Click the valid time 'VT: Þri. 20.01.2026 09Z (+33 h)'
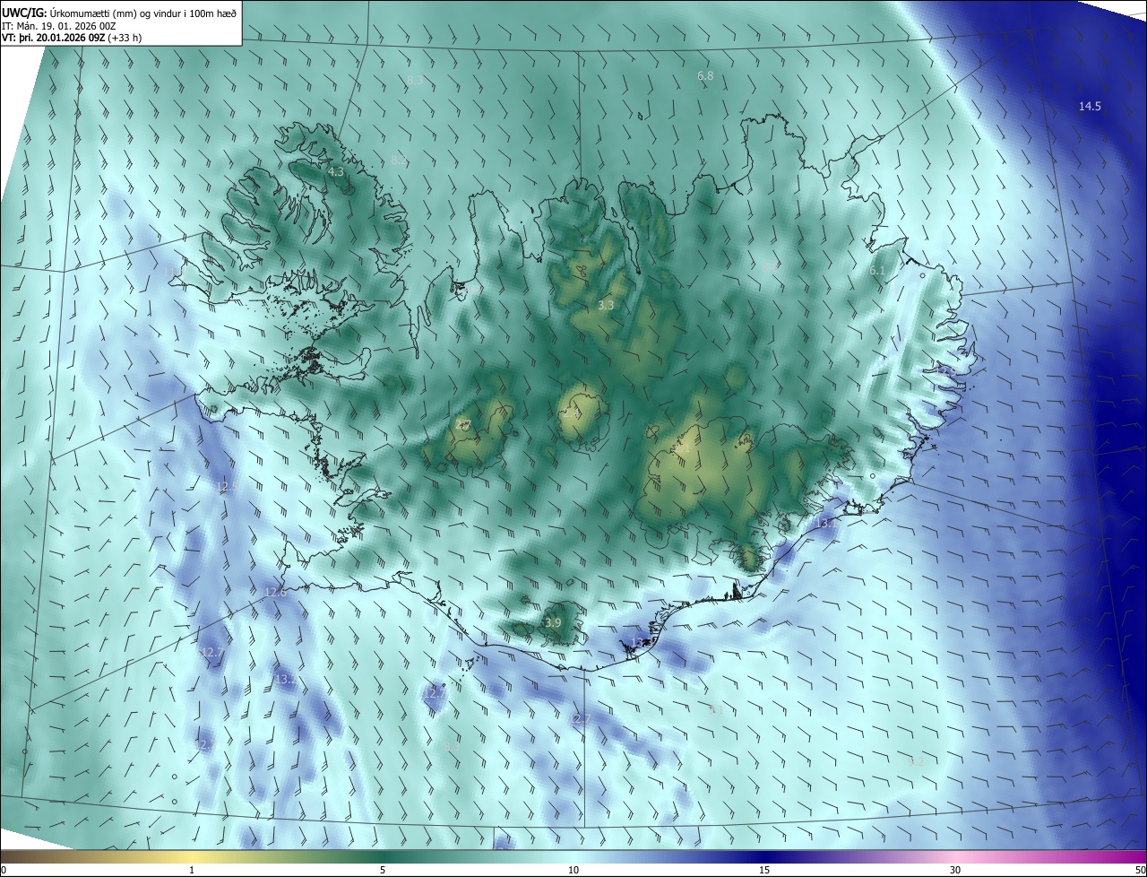1147x877 pixels. (72, 38)
